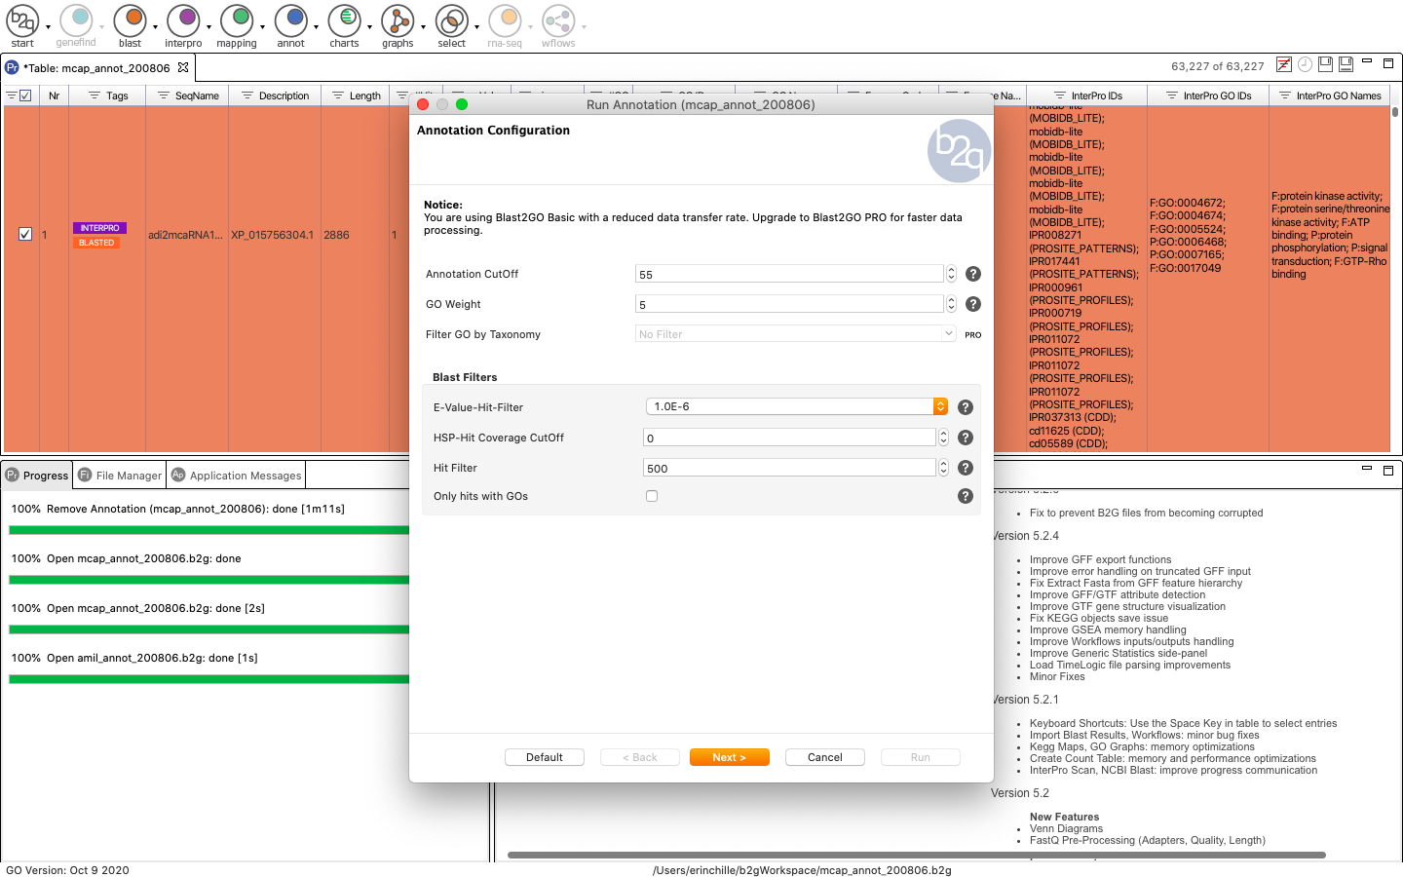Image resolution: width=1403 pixels, height=877 pixels.
Task: Click the wflows tool icon
Action: (558, 20)
